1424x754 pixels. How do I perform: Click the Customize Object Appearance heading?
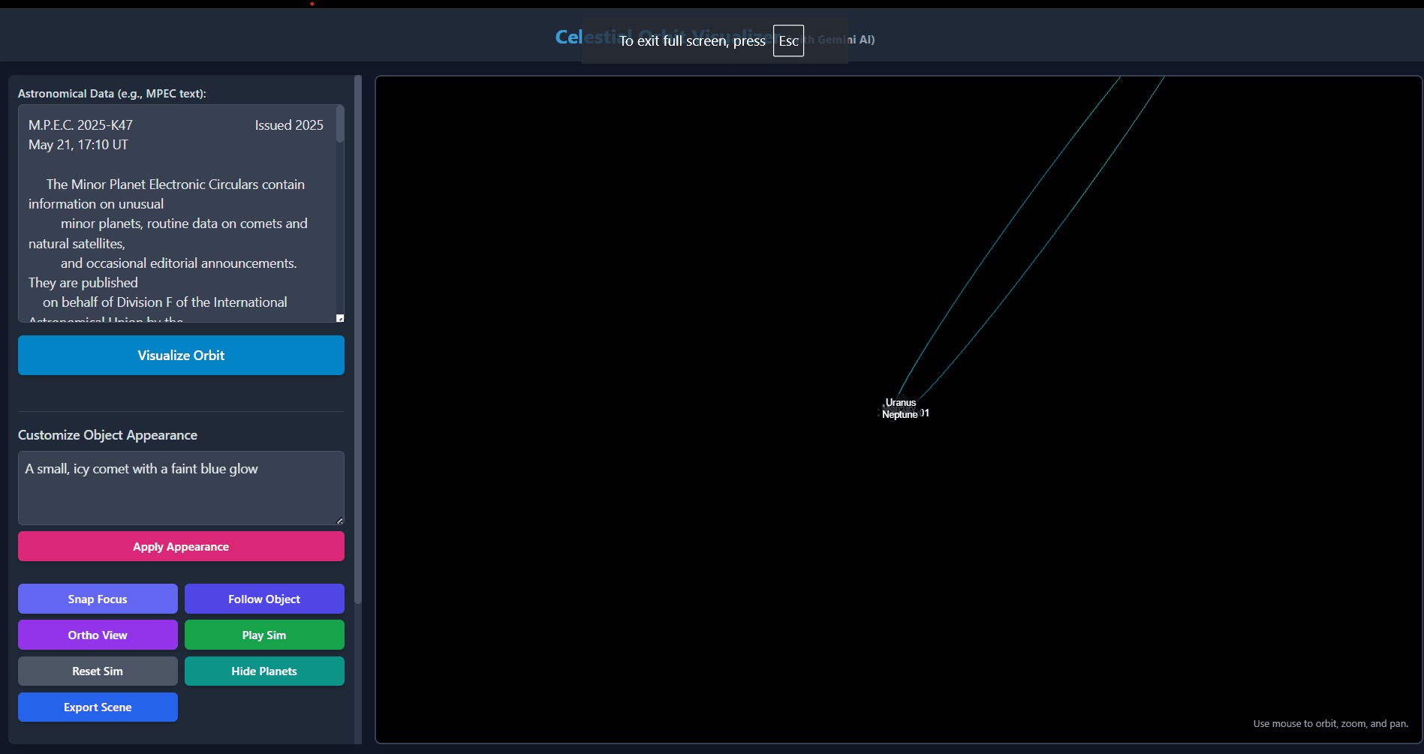107,435
